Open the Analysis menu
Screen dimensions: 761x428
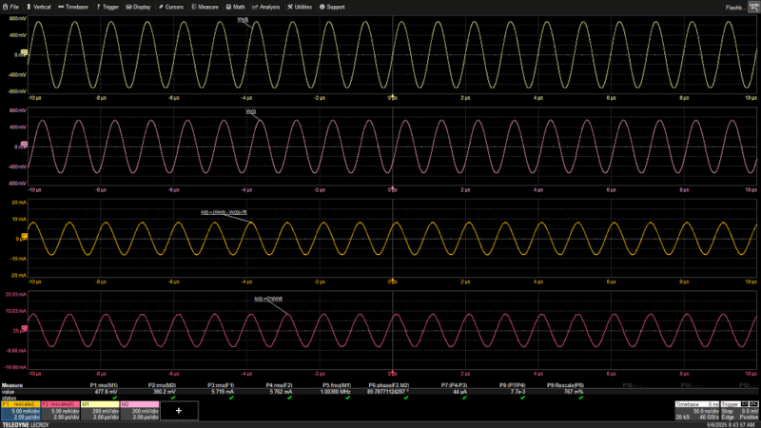266,7
